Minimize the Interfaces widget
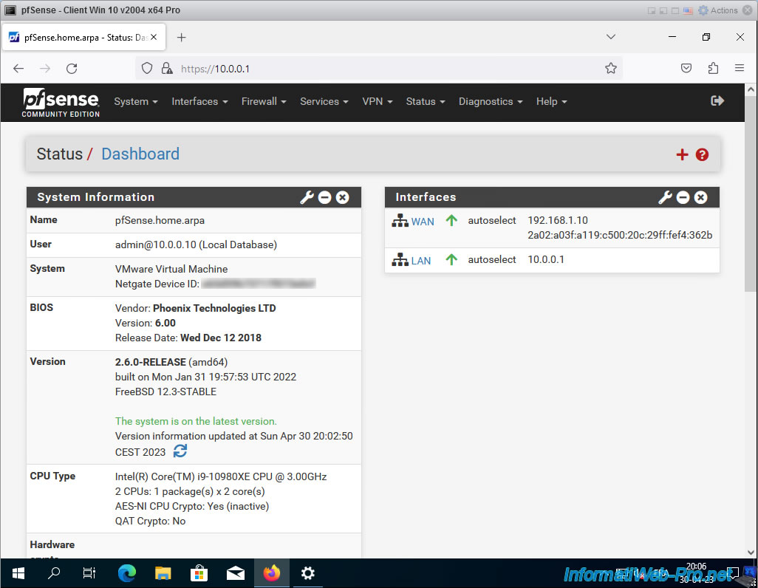The width and height of the screenshot is (758, 588). [683, 197]
